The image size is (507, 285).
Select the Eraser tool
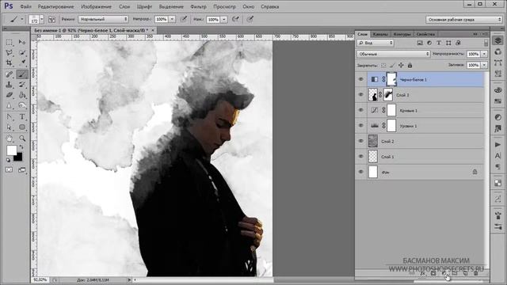(x=10, y=95)
